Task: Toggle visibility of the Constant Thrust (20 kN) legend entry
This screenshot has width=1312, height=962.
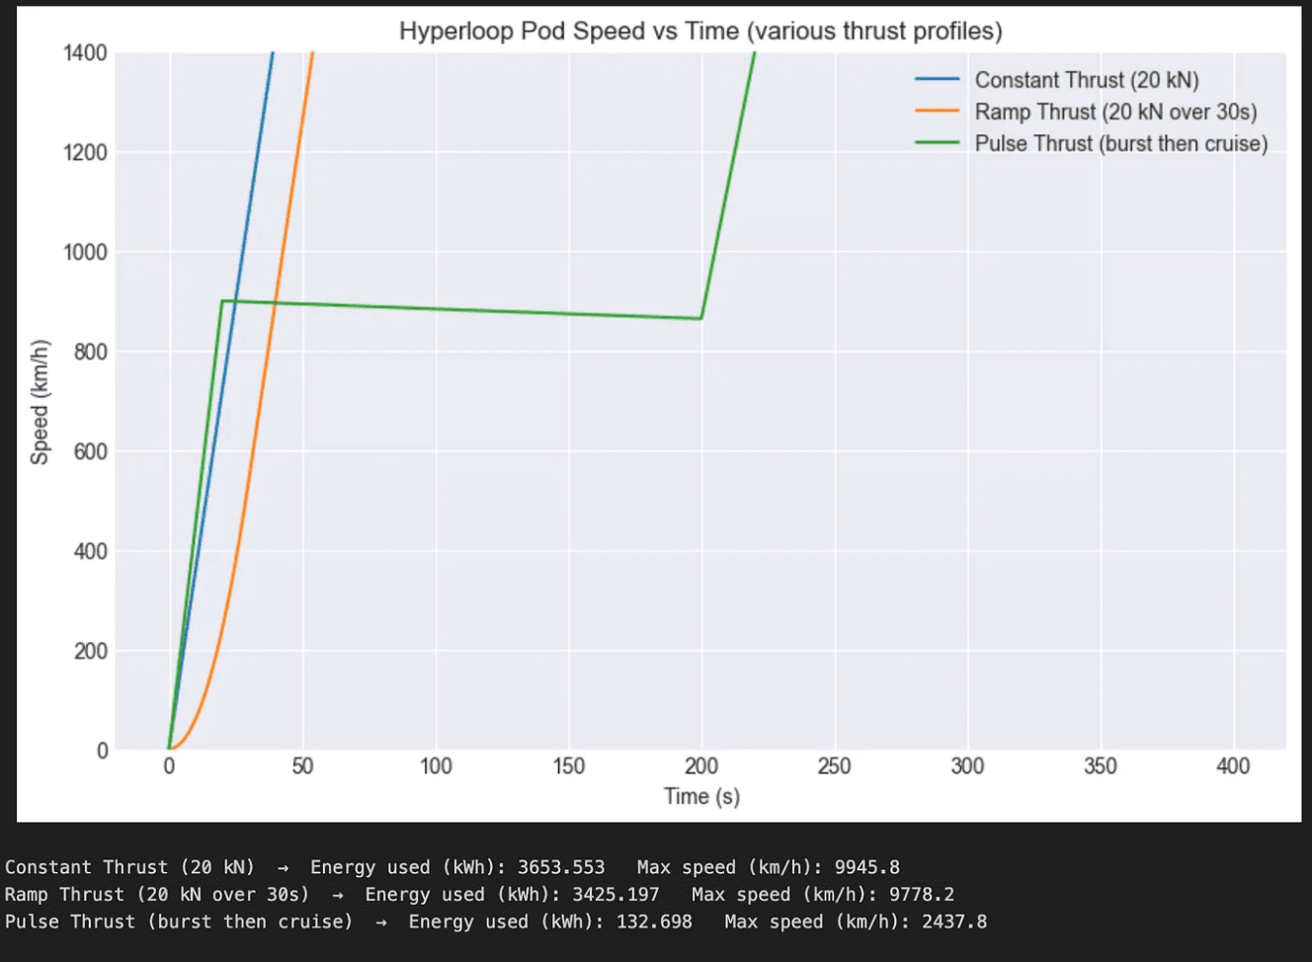Action: coord(1086,80)
